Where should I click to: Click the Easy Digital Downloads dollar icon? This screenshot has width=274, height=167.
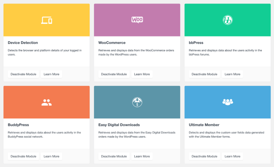[137, 102]
